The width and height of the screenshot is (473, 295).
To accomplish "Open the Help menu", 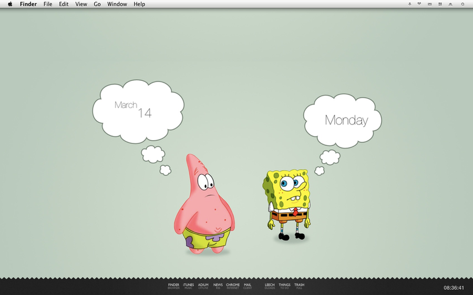I will click(139, 4).
